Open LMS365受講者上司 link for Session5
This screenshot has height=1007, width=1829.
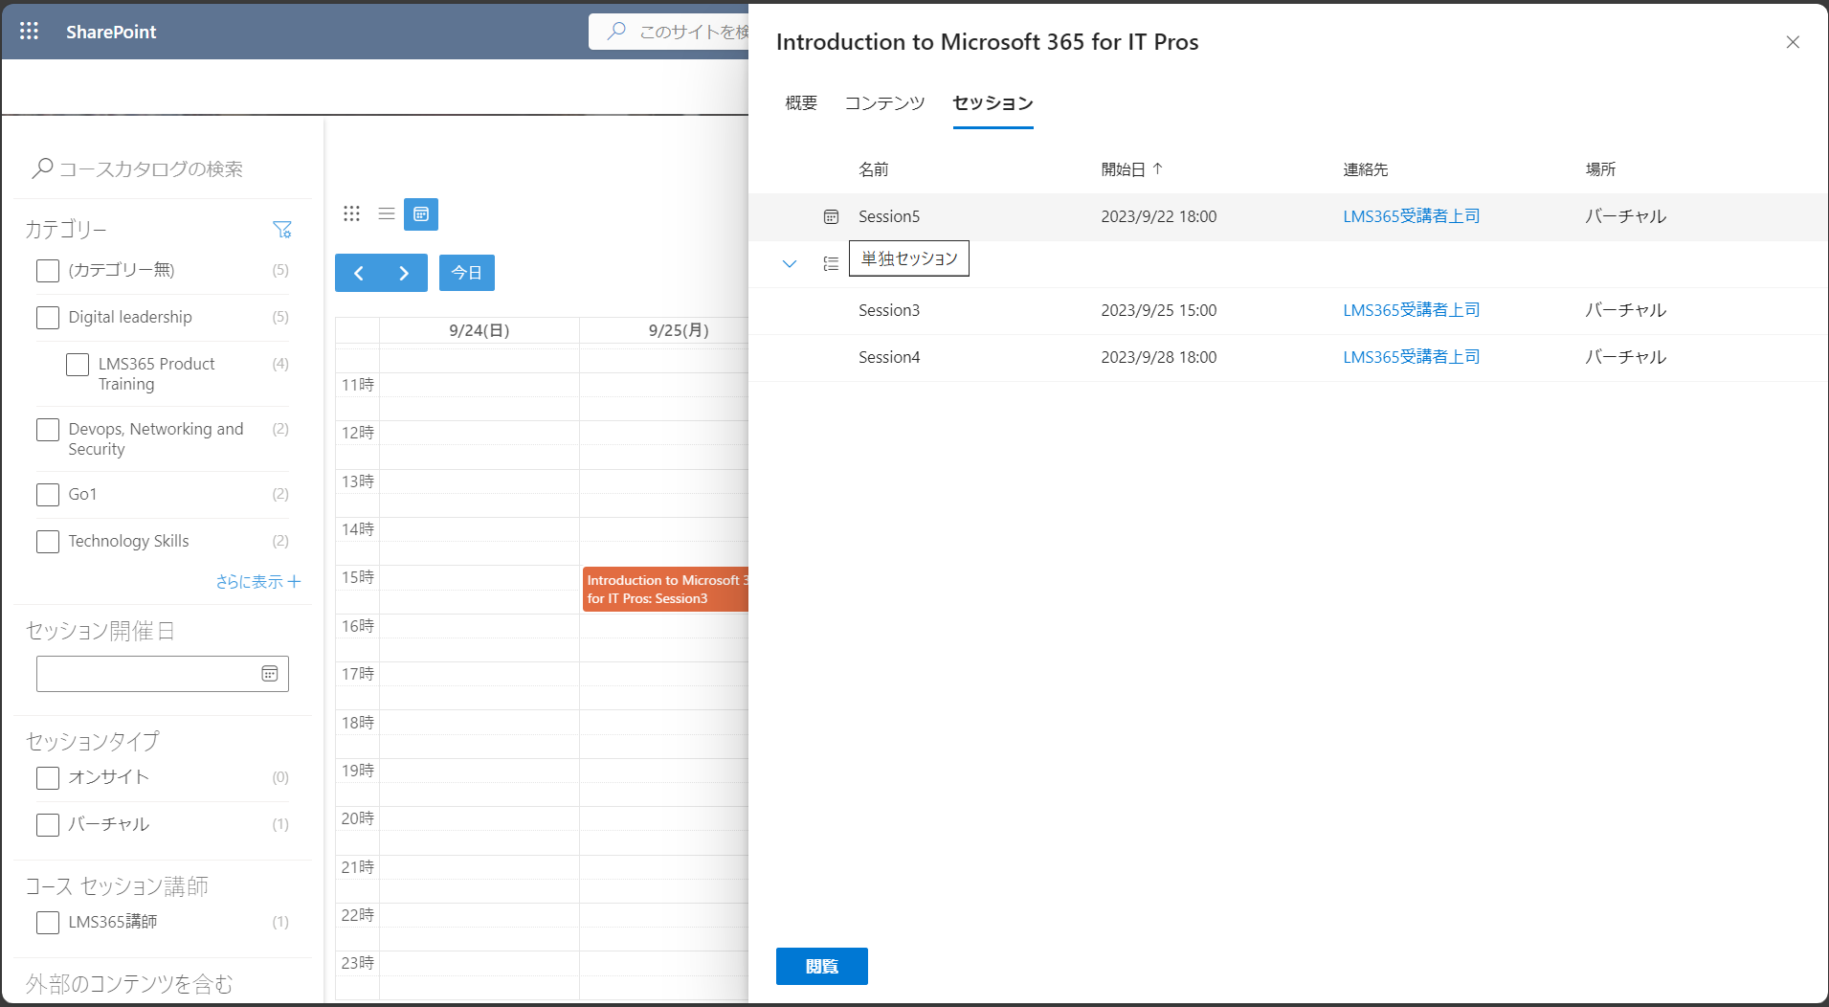tap(1411, 216)
